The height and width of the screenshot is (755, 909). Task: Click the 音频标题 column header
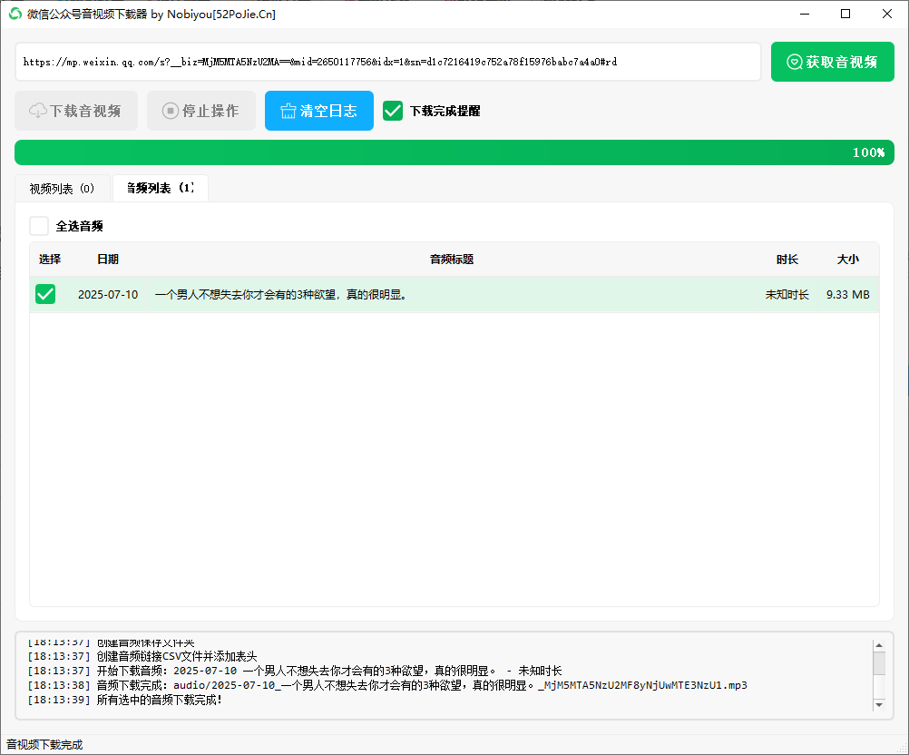click(450, 259)
